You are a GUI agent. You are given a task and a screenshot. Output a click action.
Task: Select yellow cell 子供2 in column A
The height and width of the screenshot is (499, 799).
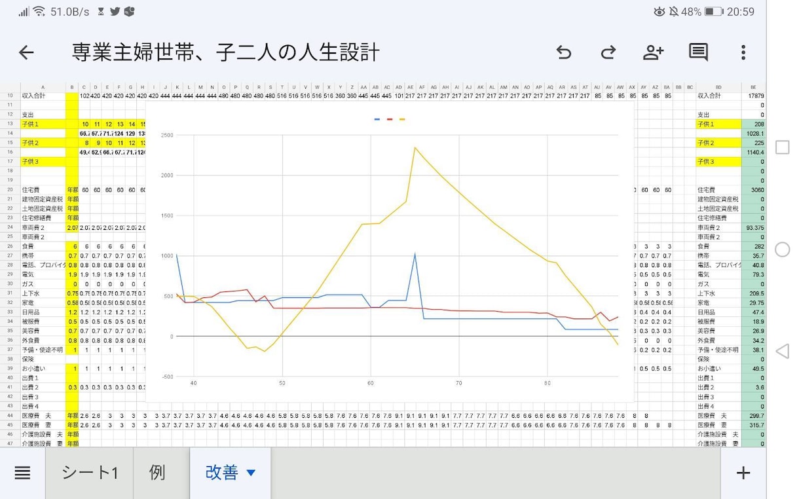point(43,143)
